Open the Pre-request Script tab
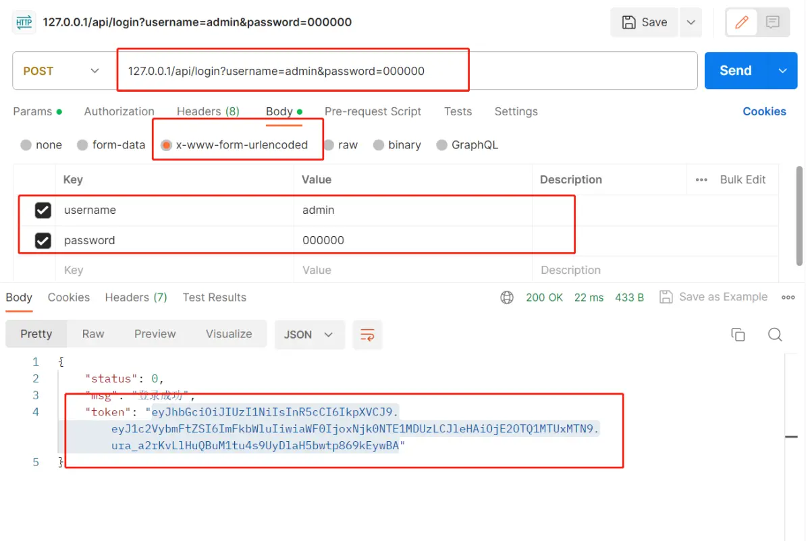810x541 pixels. pyautogui.click(x=373, y=112)
